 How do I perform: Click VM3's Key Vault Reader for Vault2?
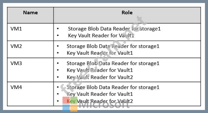click(100, 77)
